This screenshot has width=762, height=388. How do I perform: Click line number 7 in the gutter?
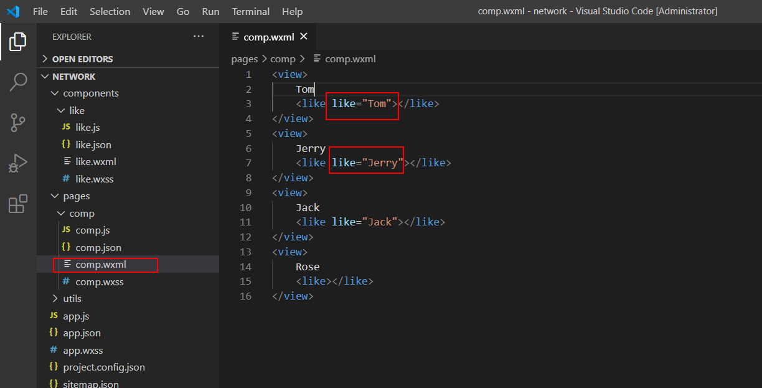249,163
